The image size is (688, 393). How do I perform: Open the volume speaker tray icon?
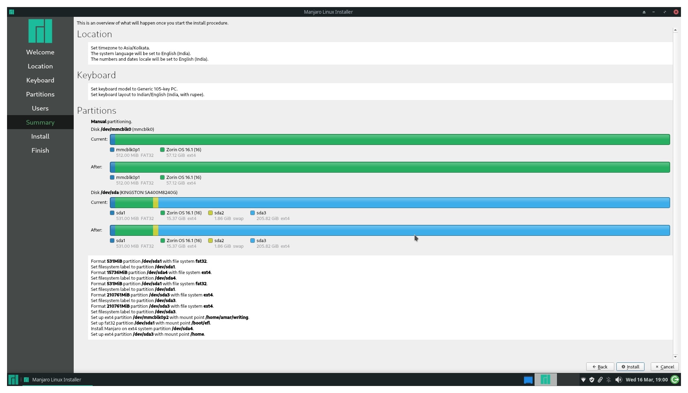618,380
